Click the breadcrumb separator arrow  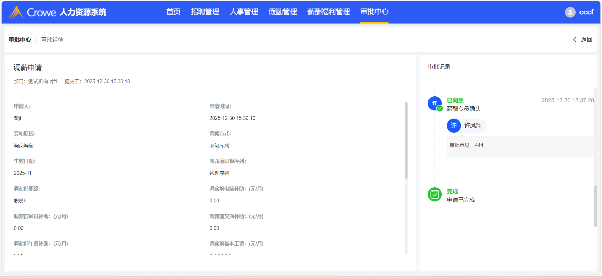[36, 40]
